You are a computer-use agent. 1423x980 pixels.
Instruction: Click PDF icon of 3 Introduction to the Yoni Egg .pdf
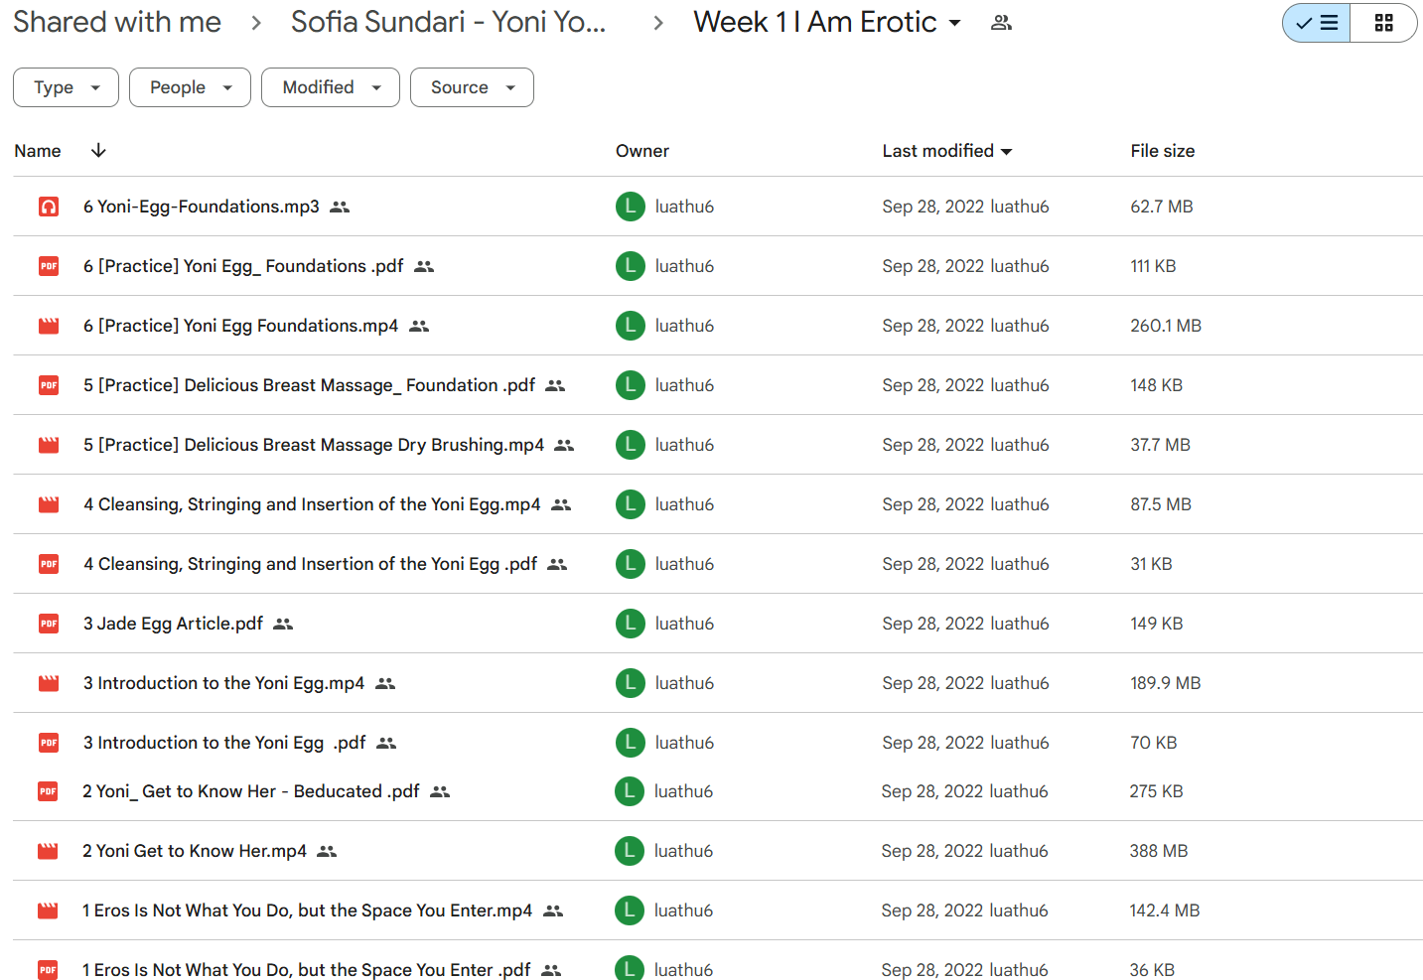click(49, 743)
